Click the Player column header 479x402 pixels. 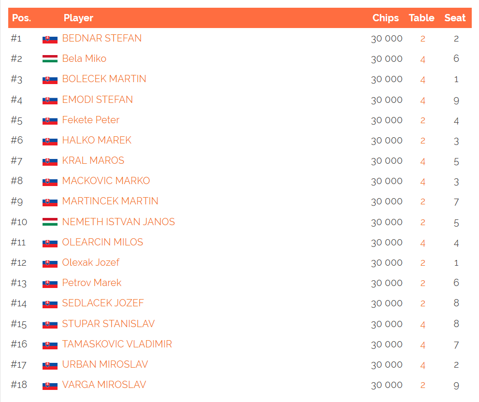78,18
